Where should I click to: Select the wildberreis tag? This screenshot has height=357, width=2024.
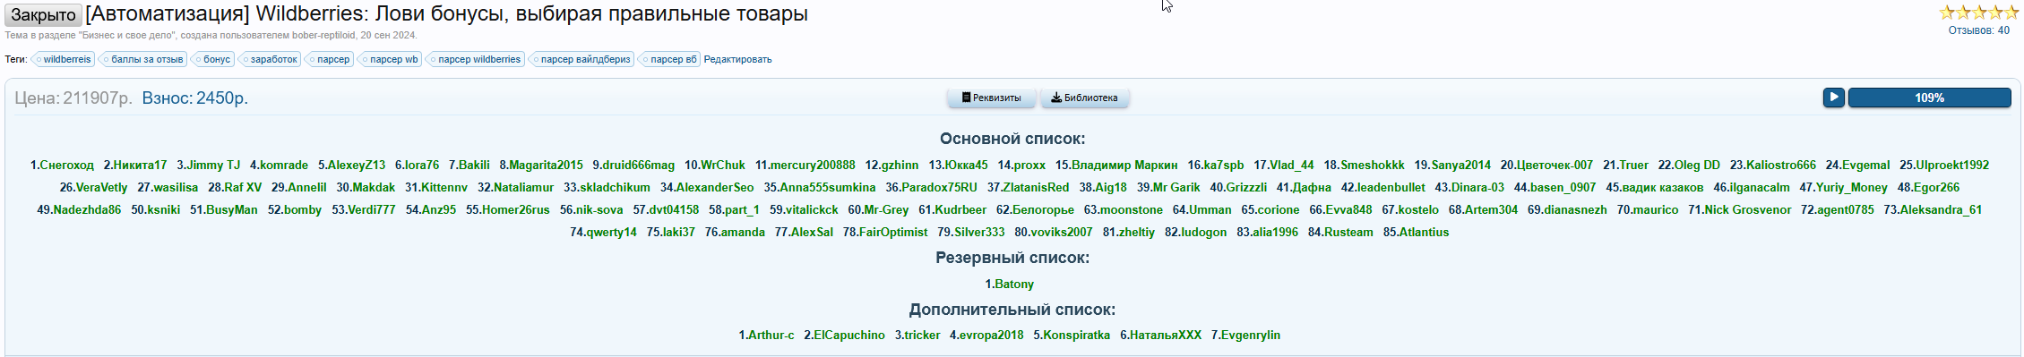[x=65, y=59]
